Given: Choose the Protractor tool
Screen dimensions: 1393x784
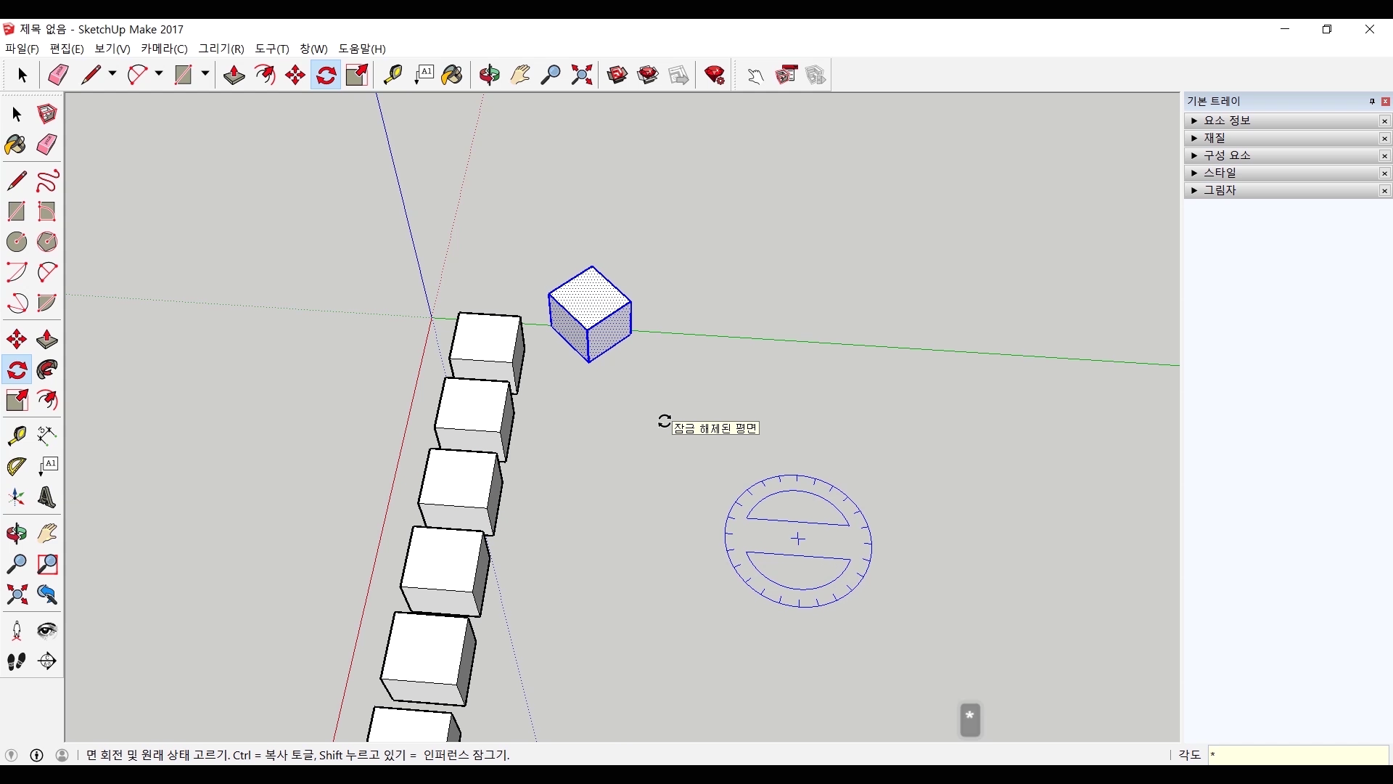Looking at the screenshot, I should click(x=16, y=467).
